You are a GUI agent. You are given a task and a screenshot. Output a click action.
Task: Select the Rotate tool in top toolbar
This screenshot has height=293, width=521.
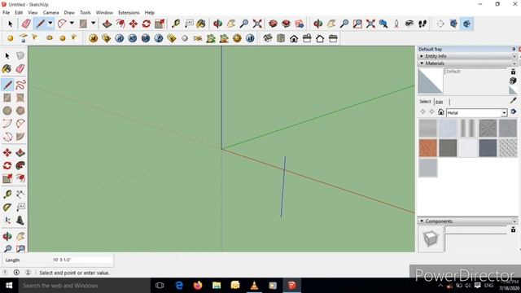point(147,24)
